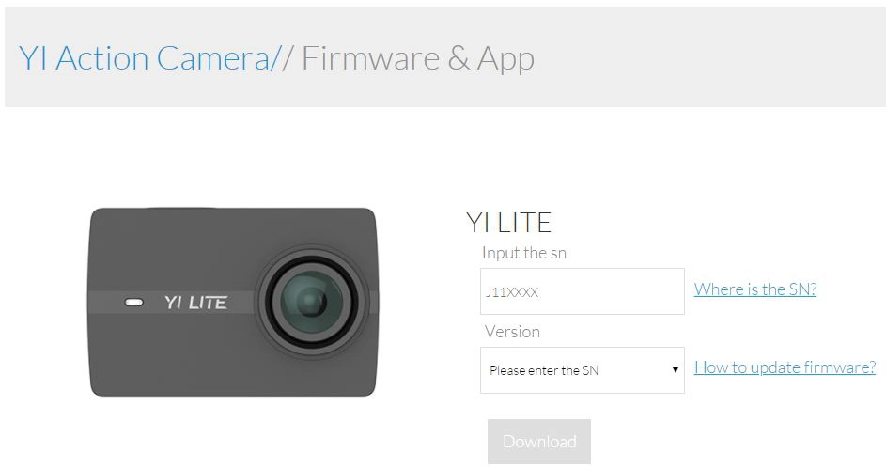Screen dimensions: 886x469
Task: Click the shutter button bump atop the camera
Action: point(180,208)
